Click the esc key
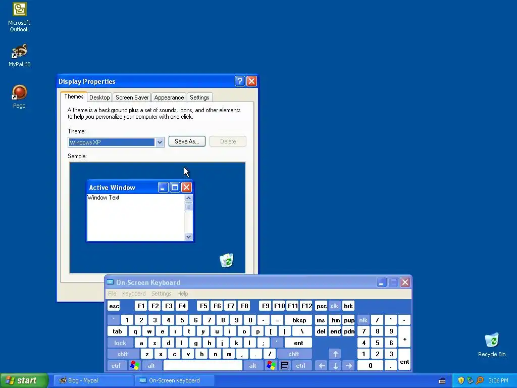 pos(114,306)
